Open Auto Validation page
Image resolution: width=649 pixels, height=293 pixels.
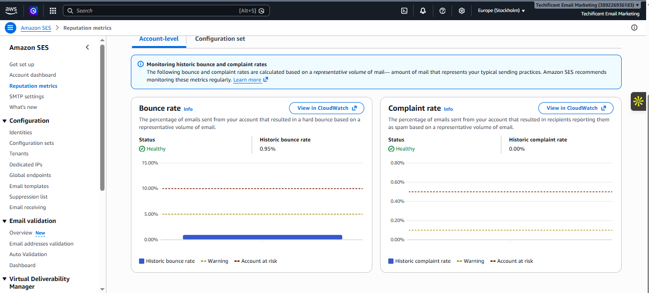pyautogui.click(x=28, y=254)
